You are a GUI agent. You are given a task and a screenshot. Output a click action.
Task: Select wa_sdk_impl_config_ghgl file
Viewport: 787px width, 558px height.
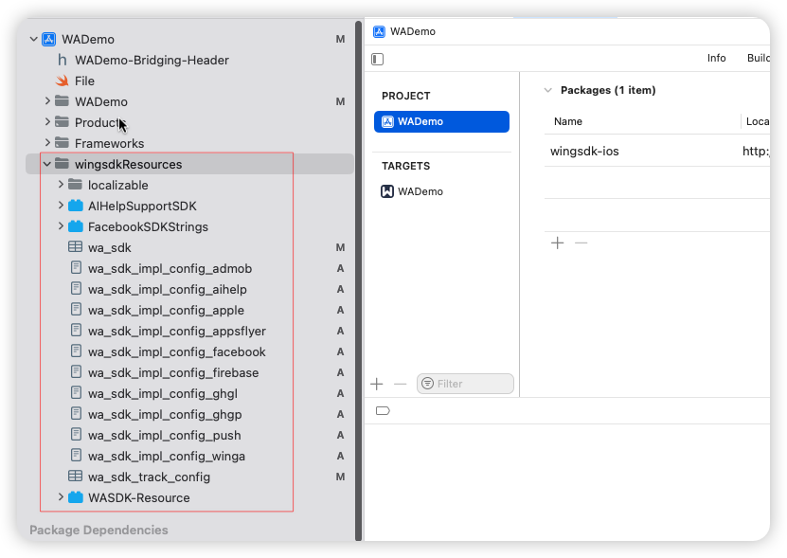[163, 393]
